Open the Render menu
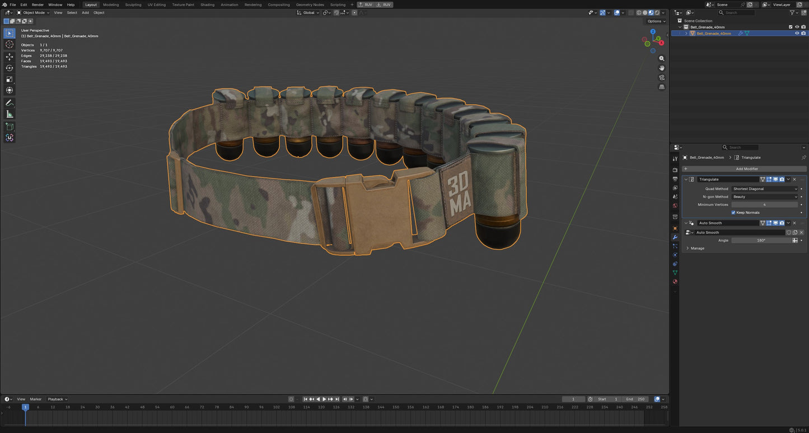This screenshot has height=433, width=809. (x=38, y=4)
